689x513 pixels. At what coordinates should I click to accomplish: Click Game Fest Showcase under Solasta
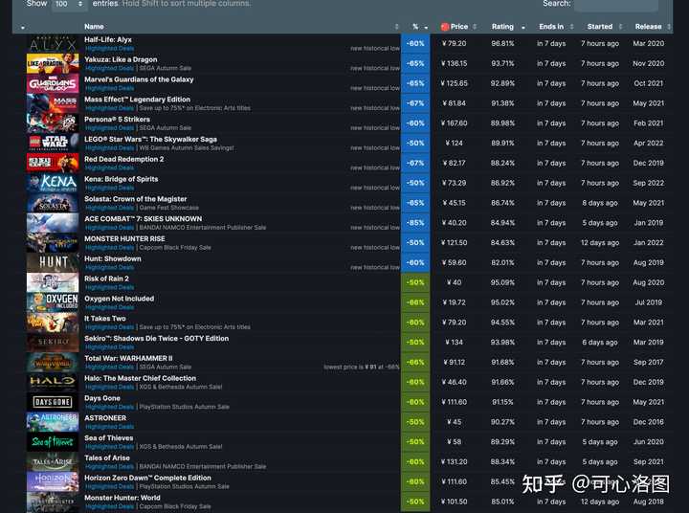pyautogui.click(x=168, y=208)
